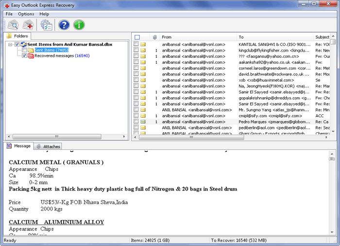Click folder tree scrollbar left arrow
Image resolution: width=340 pixels, height=246 pixels.
[9, 137]
